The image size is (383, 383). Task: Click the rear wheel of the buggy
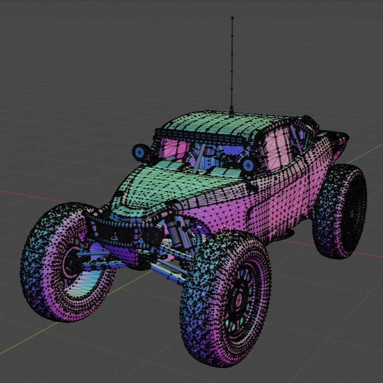[x=340, y=212]
